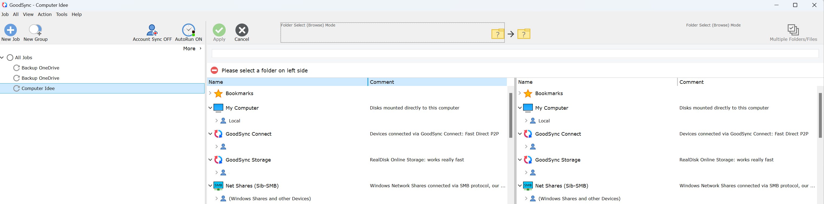Screen dimensions: 824x204
Task: Open the Tools menu
Action: point(61,14)
